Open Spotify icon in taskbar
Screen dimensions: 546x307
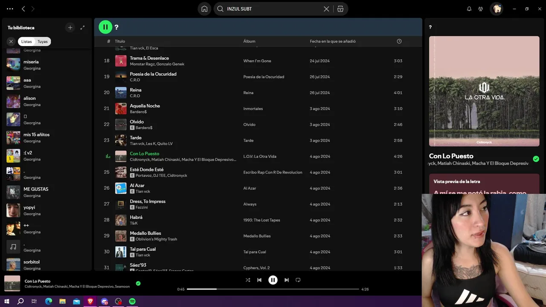tap(132, 301)
